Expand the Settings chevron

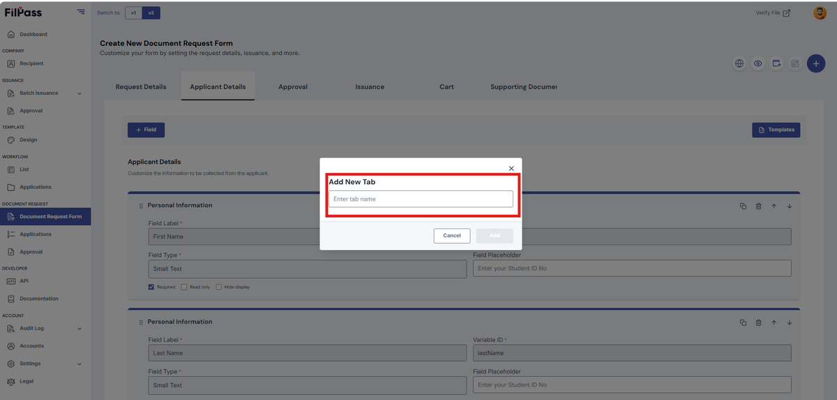pyautogui.click(x=79, y=364)
